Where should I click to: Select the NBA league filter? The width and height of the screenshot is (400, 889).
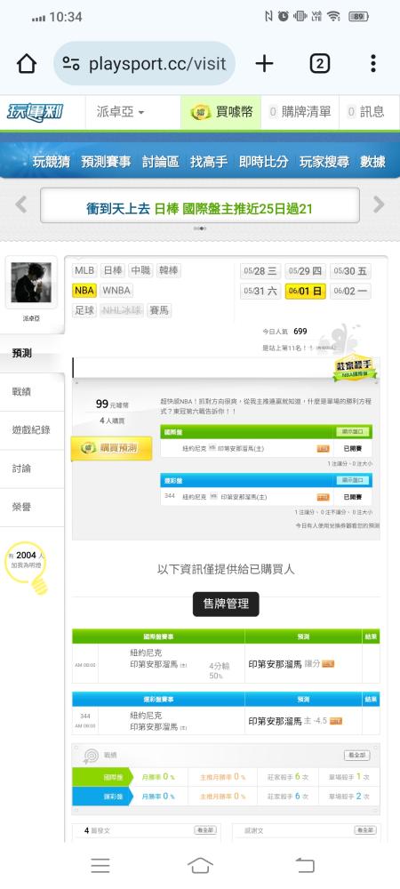(x=84, y=291)
